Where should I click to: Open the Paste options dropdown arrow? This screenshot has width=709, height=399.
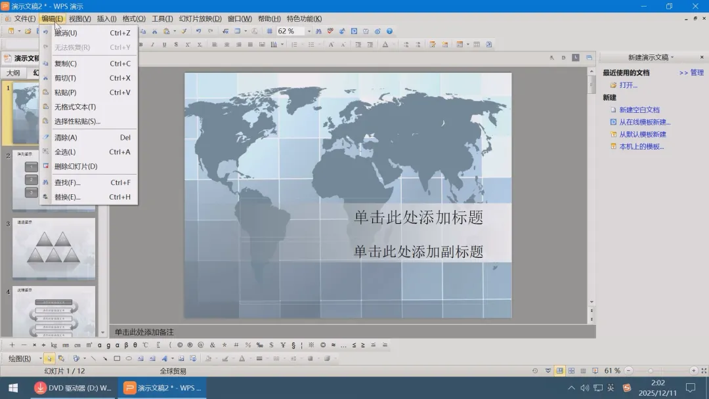[175, 31]
